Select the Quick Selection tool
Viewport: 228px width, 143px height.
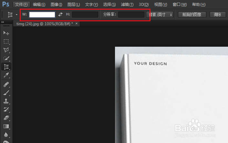coord(6,58)
